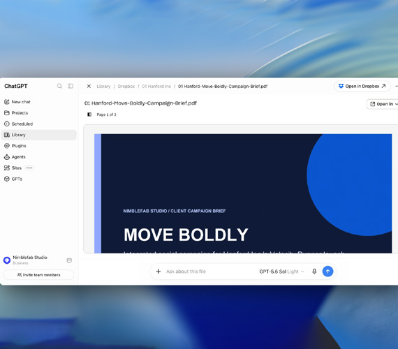This screenshot has width=398, height=349.
Task: Toggle the sidebar collapse icon
Action: point(71,86)
